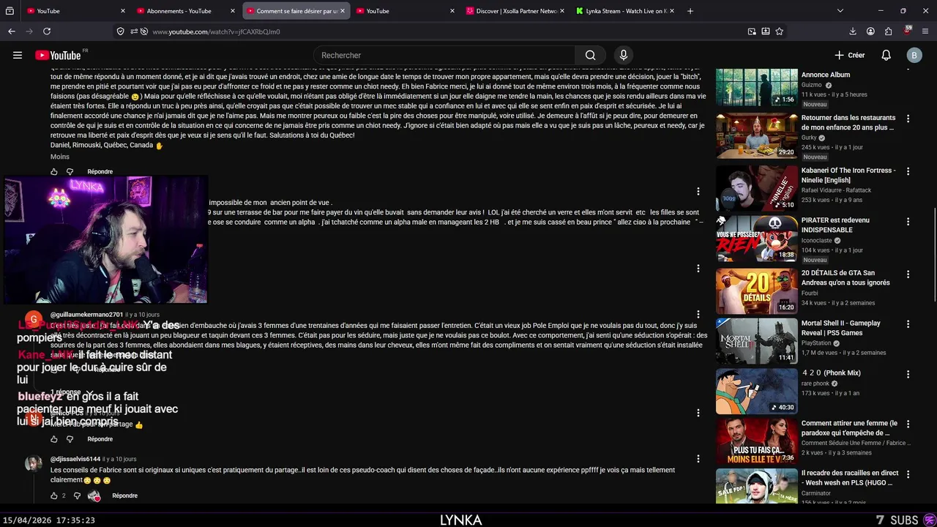Open browser extensions puzzle icon

(889, 31)
